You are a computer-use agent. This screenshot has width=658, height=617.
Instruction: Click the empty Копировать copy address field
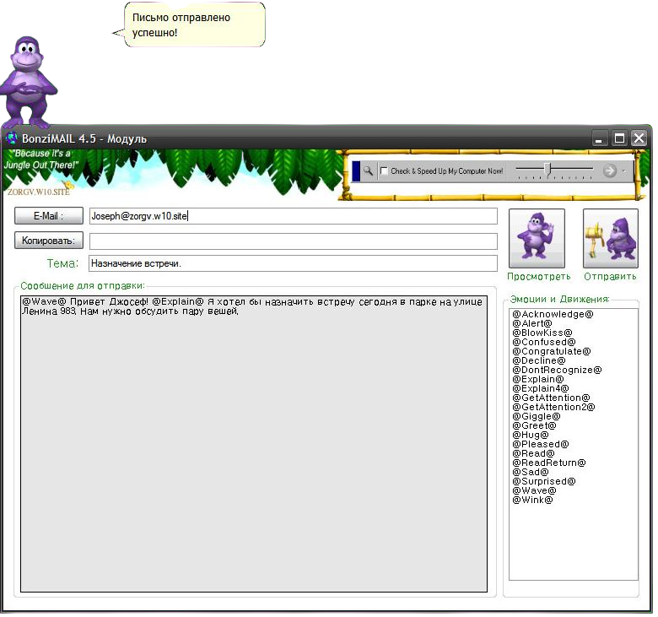293,241
